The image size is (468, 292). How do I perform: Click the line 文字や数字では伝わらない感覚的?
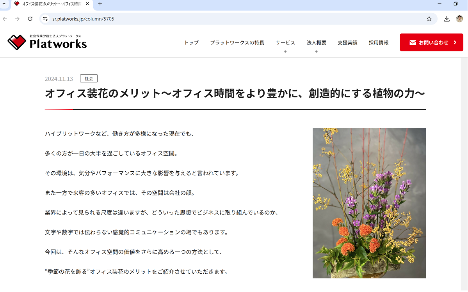click(137, 232)
